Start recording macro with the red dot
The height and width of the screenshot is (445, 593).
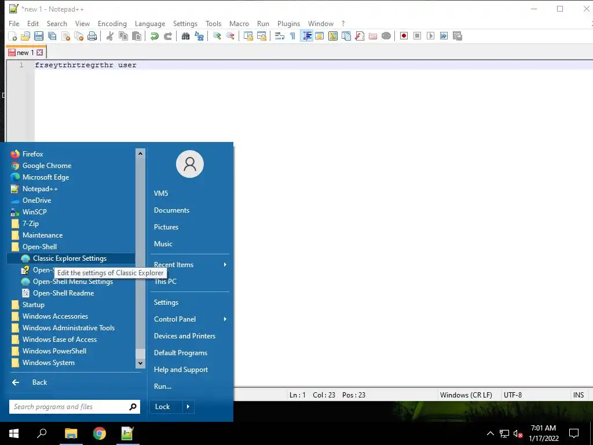(404, 36)
